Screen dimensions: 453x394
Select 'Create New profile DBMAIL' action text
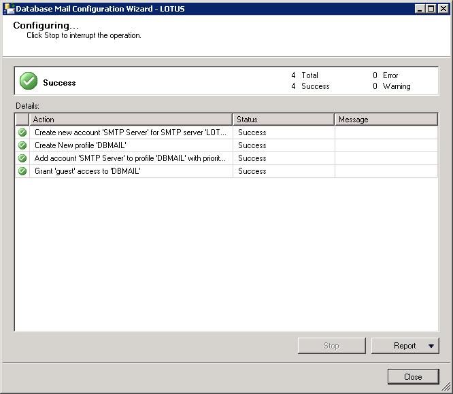80,145
